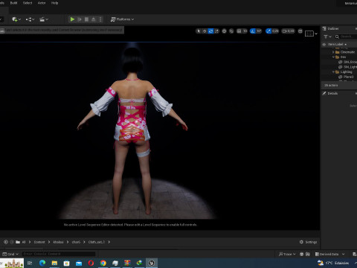The width and height of the screenshot is (357, 268).
Task: Open Content Browser Settings
Action: 308,242
